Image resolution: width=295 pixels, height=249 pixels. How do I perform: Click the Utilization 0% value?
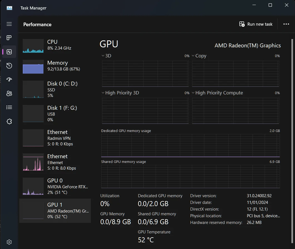tap(105, 204)
